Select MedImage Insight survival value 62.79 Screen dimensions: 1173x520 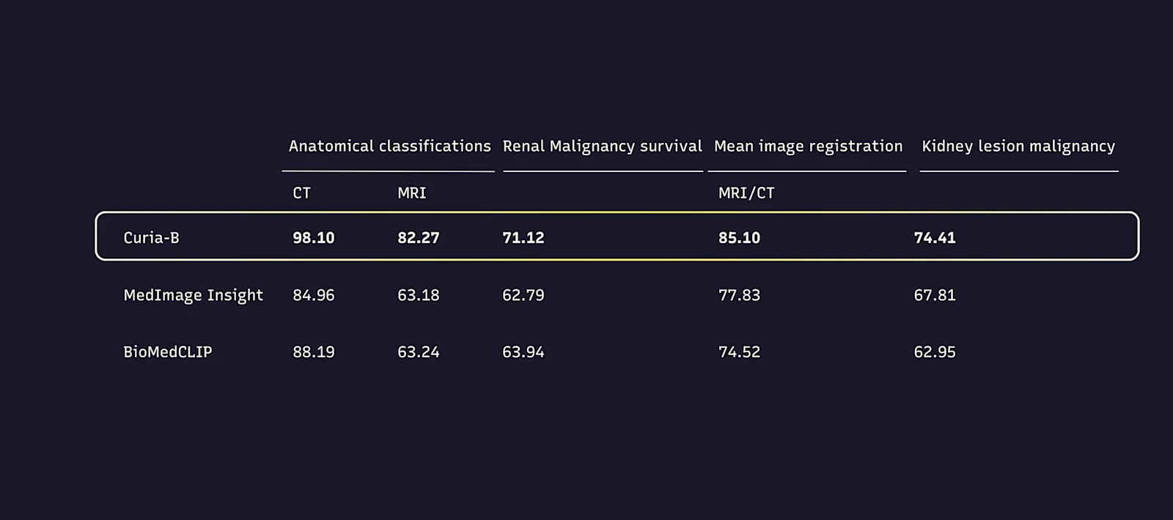pyautogui.click(x=523, y=295)
